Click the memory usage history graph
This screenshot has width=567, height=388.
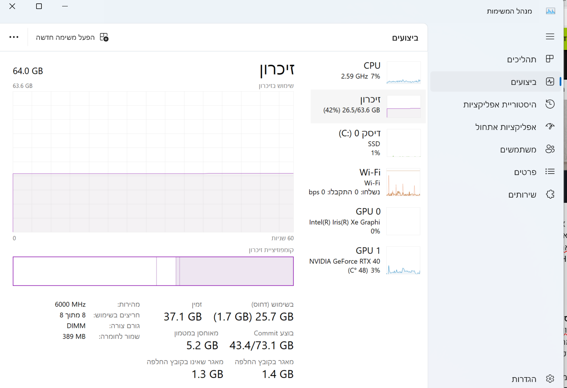(153, 162)
